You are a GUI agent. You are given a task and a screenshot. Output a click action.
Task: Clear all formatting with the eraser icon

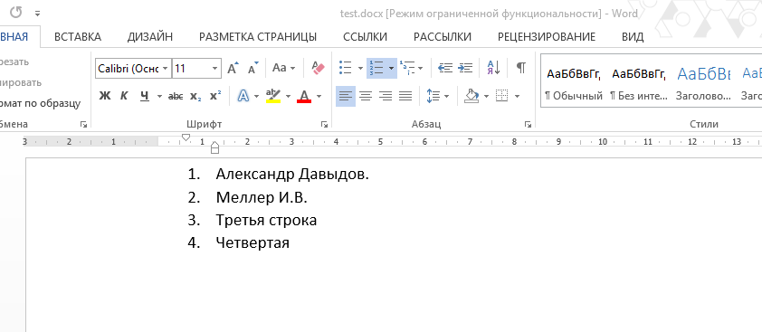(x=319, y=68)
